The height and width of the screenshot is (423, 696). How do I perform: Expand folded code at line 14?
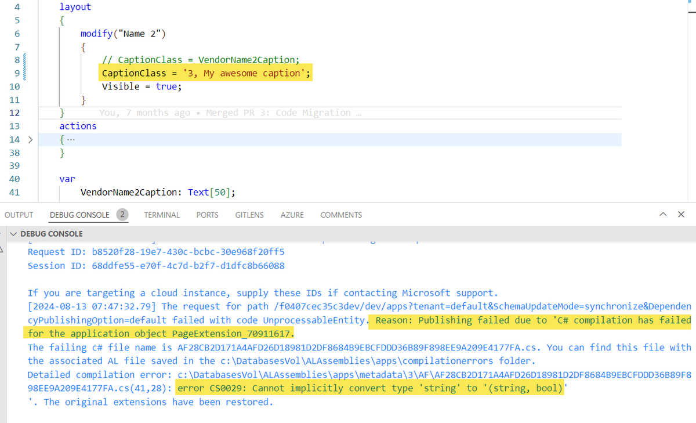pyautogui.click(x=30, y=140)
